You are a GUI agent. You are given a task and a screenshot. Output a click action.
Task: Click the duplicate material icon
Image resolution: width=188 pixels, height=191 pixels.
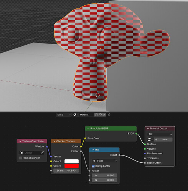coord(100,115)
